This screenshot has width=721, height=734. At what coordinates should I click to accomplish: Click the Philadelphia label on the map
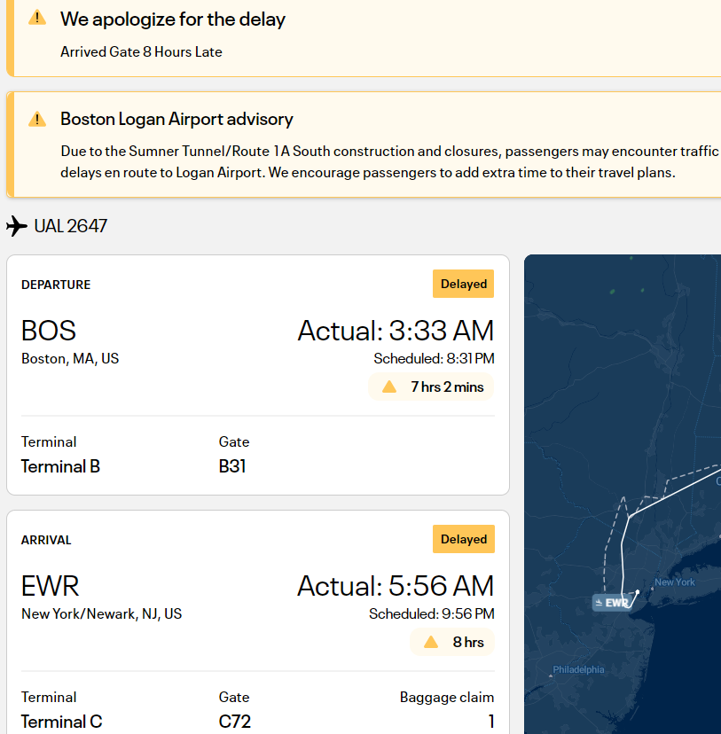[x=578, y=669]
